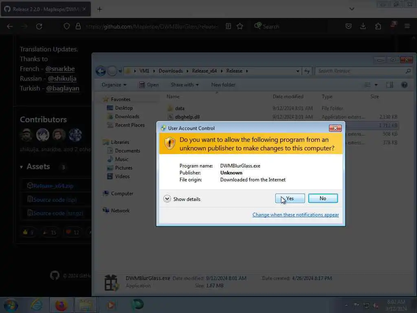
Task: Allow DWMBlurGlass.exe by clicking Yes
Action: coord(290,198)
